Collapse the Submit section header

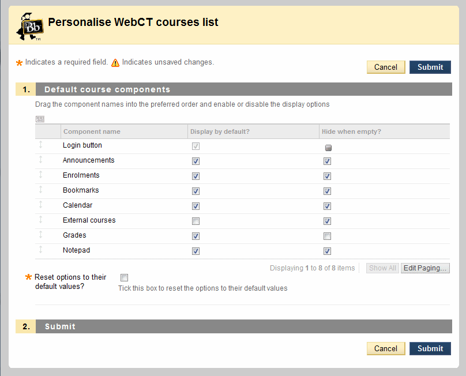tap(59, 326)
